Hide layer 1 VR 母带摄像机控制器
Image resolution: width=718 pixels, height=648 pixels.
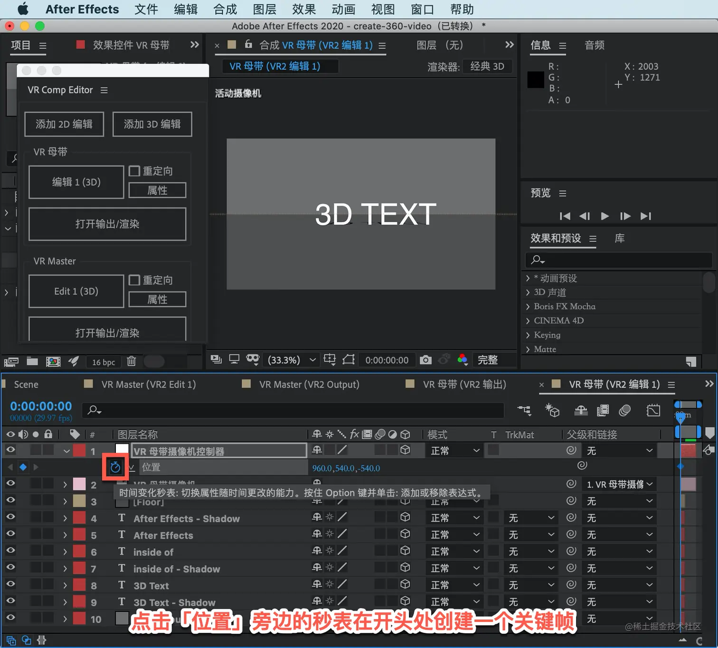click(x=10, y=450)
